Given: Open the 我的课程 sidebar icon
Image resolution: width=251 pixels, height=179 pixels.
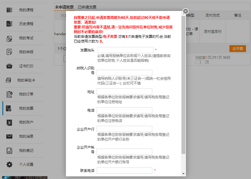Looking at the screenshot, I should (x=9, y=10).
